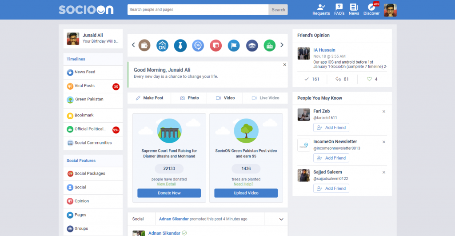Image resolution: width=455 pixels, height=236 pixels.
Task: Dismiss Sajjad Saleem suggestion
Action: 384,172
